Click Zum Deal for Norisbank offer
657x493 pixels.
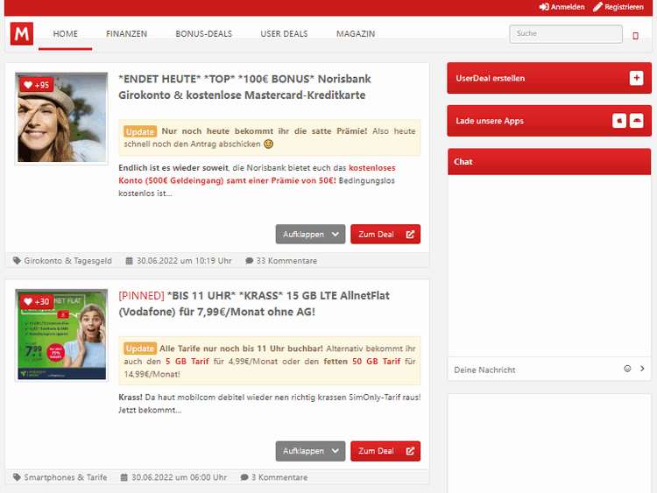click(385, 235)
